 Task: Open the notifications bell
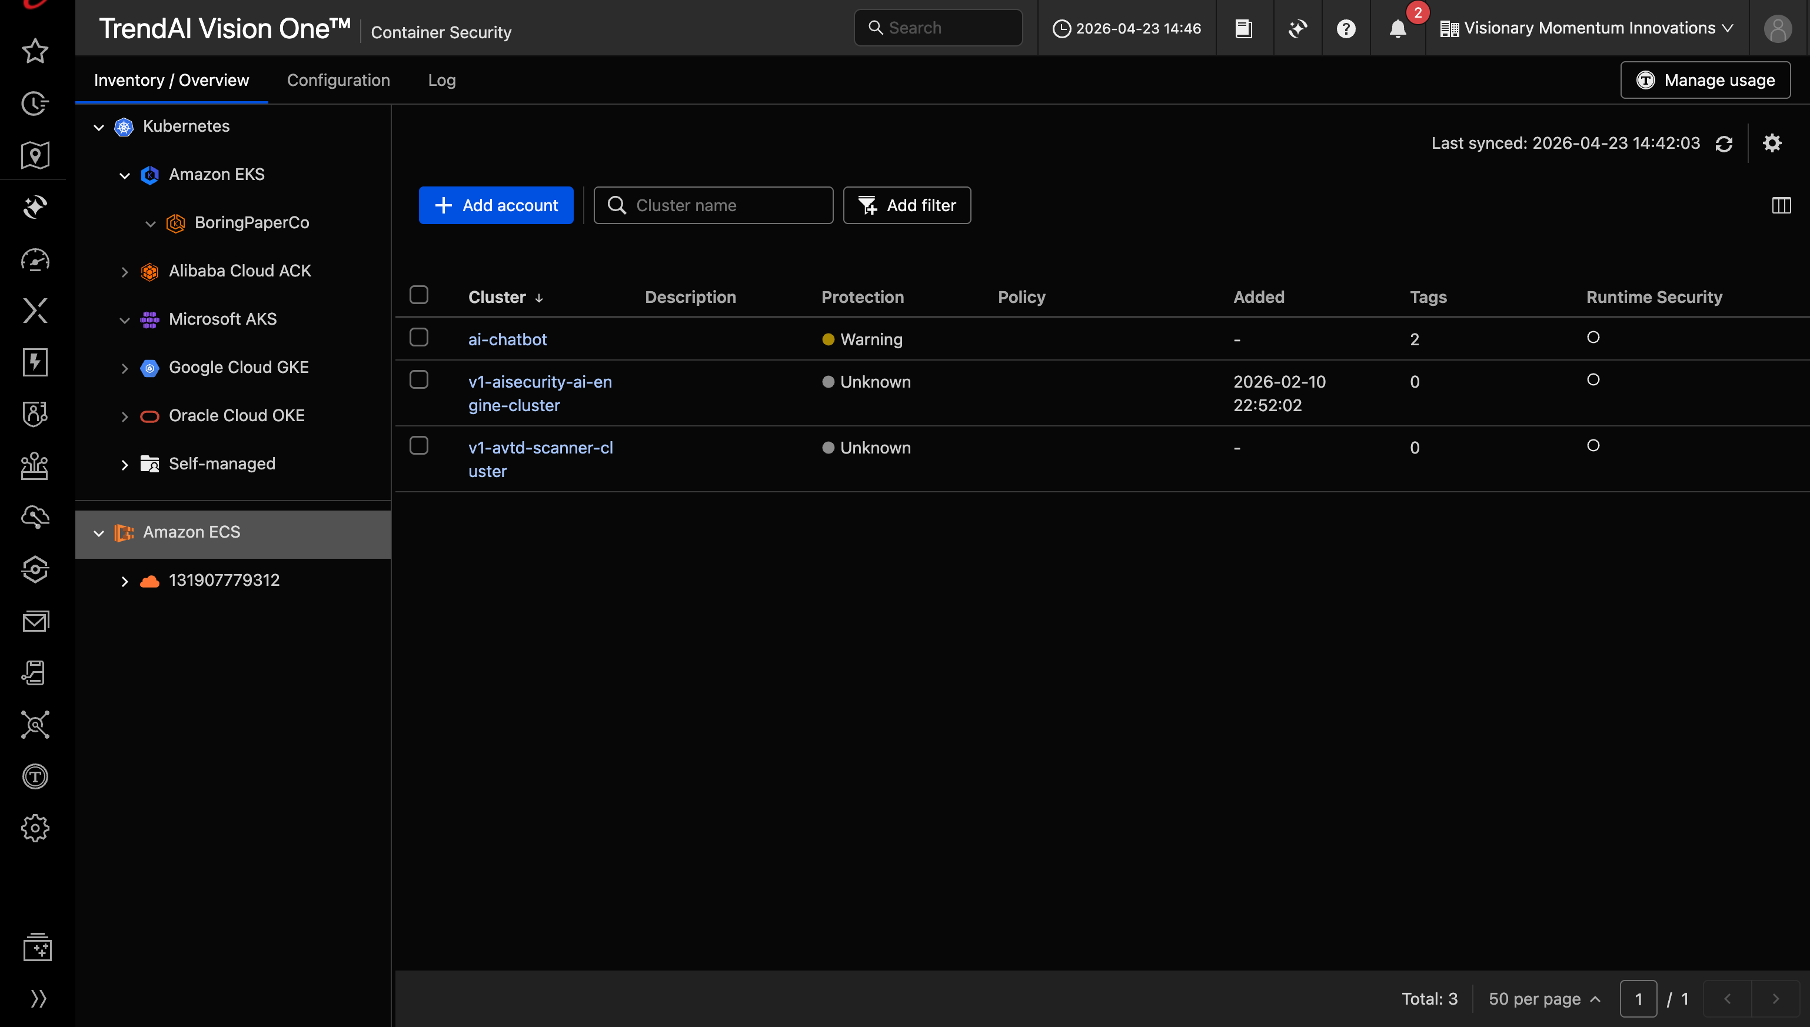tap(1397, 28)
